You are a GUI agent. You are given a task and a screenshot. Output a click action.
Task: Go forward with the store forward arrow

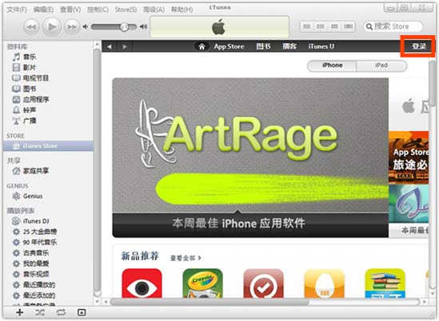(125, 46)
